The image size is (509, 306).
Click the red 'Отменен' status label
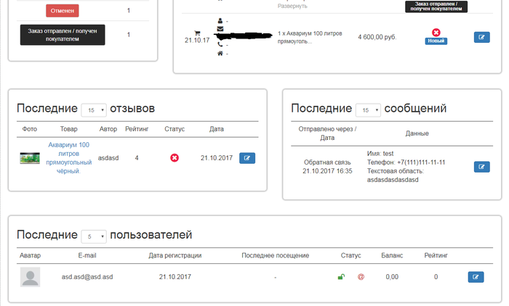[63, 11]
